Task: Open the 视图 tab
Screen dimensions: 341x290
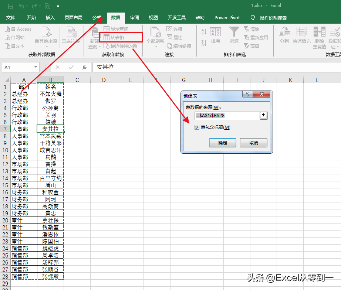Action: [x=153, y=18]
